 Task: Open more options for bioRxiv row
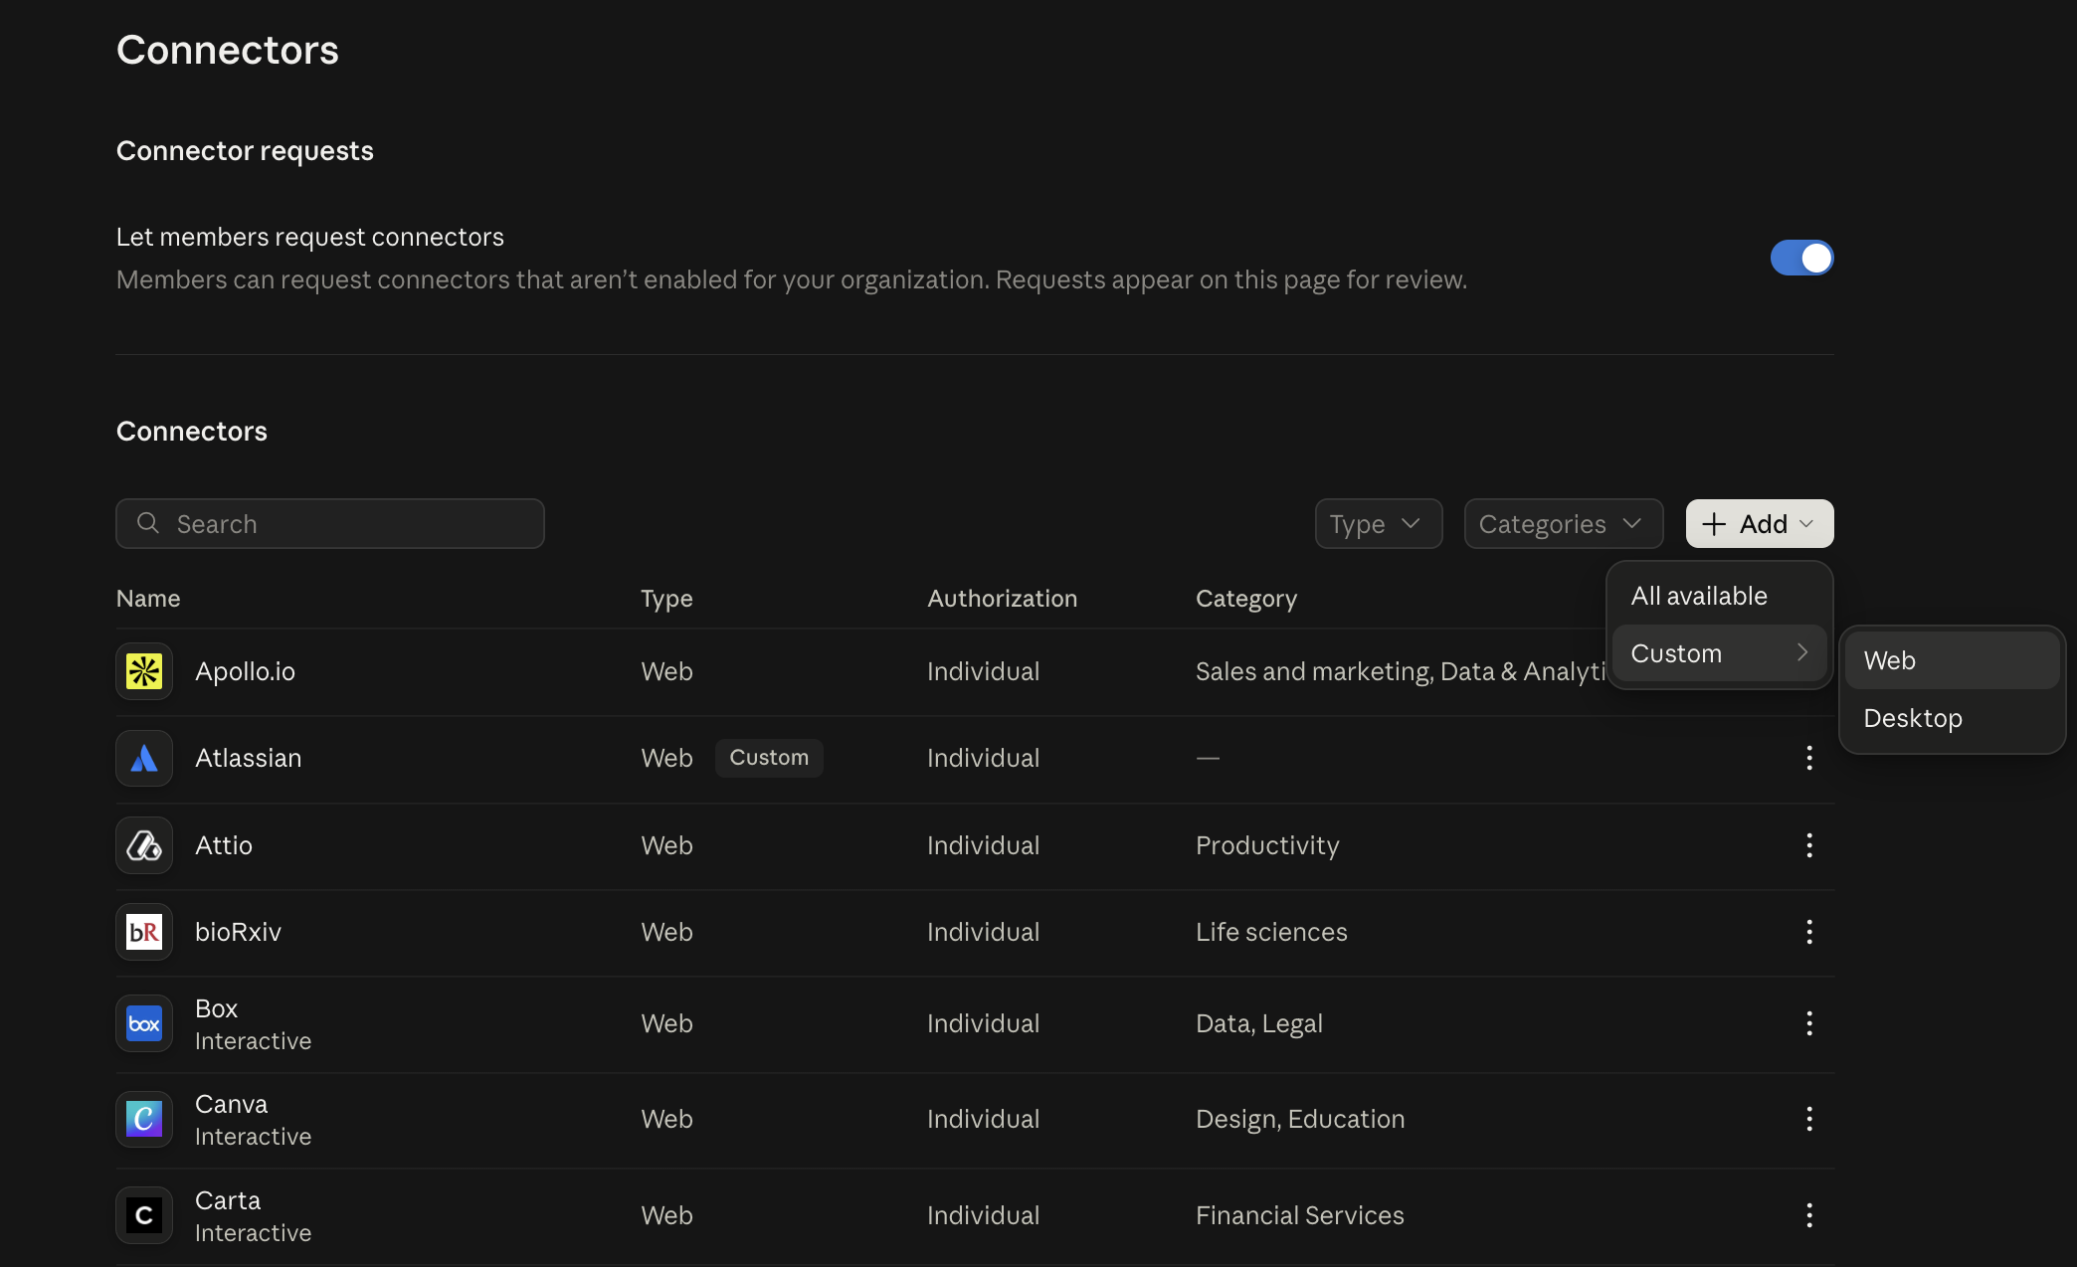1809,932
